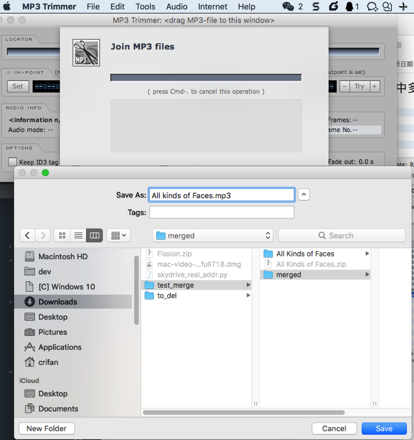Select the All Kinds of Faces folder

coord(315,253)
